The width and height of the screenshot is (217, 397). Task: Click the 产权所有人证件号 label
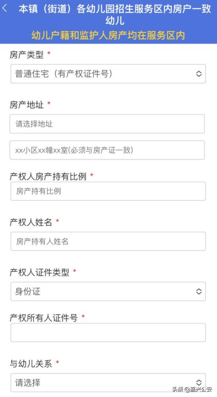43,318
